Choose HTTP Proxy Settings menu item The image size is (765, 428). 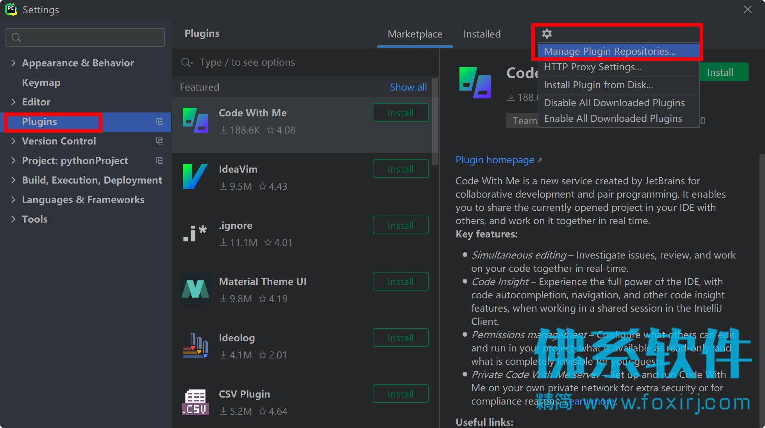618,67
